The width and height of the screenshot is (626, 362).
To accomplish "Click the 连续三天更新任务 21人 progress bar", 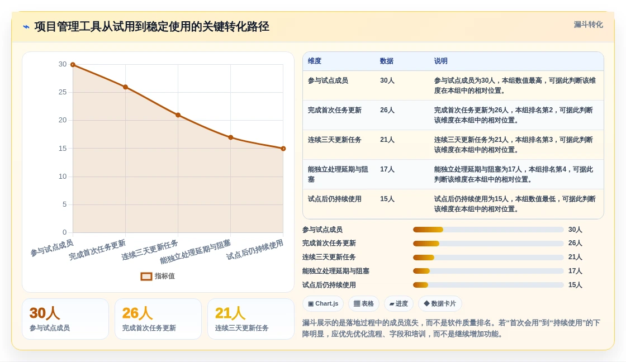I will pyautogui.click(x=489, y=258).
